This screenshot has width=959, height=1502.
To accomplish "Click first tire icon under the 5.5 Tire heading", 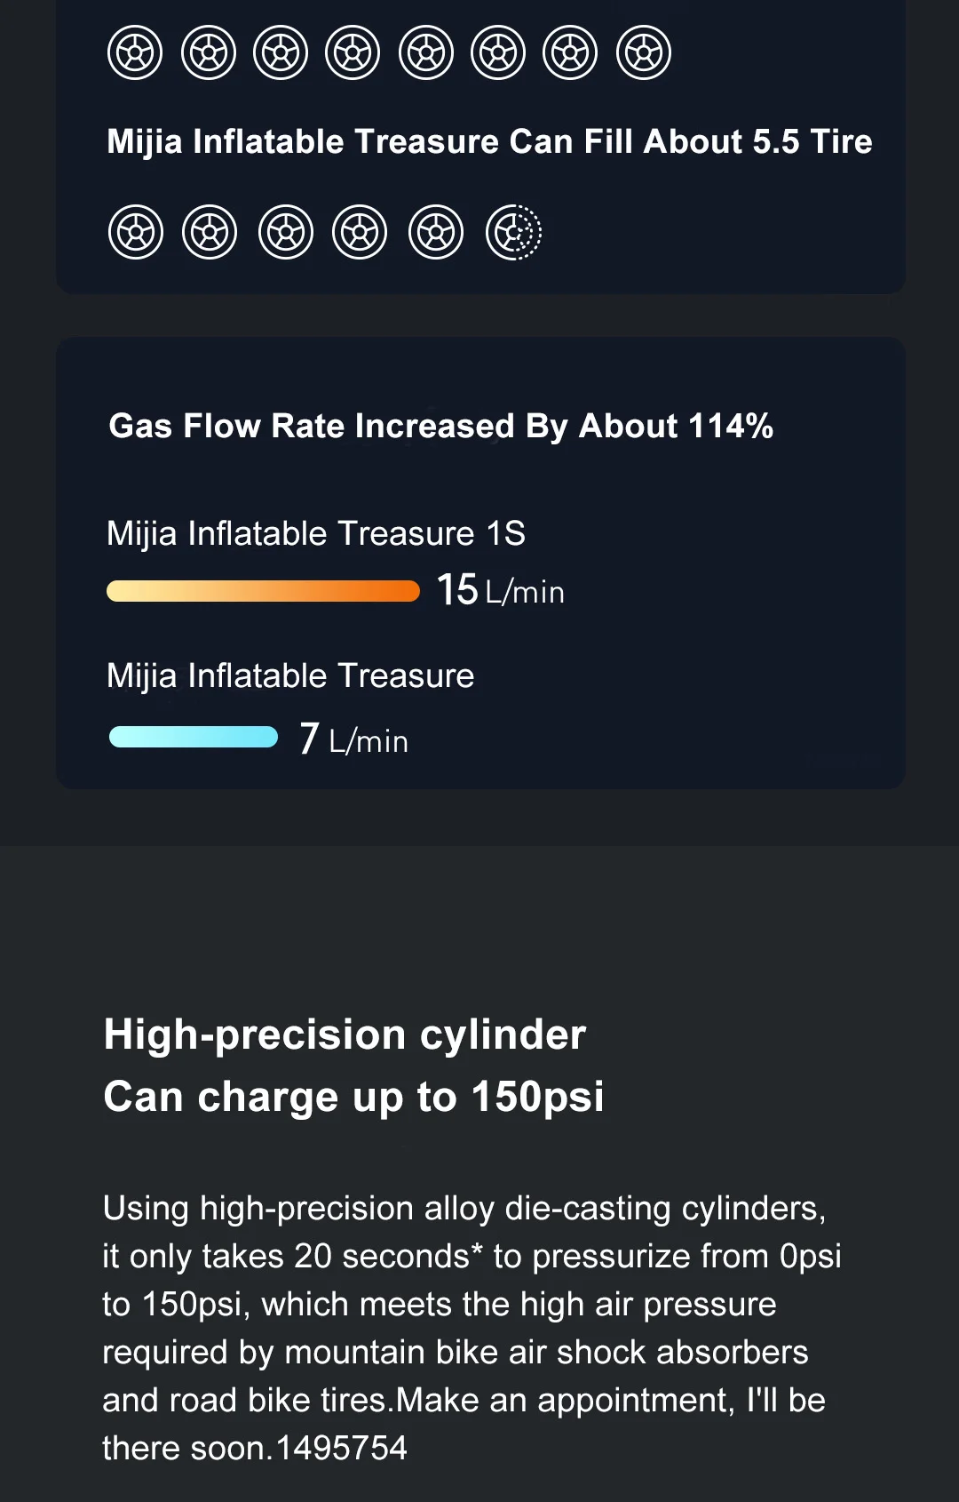I will point(136,233).
